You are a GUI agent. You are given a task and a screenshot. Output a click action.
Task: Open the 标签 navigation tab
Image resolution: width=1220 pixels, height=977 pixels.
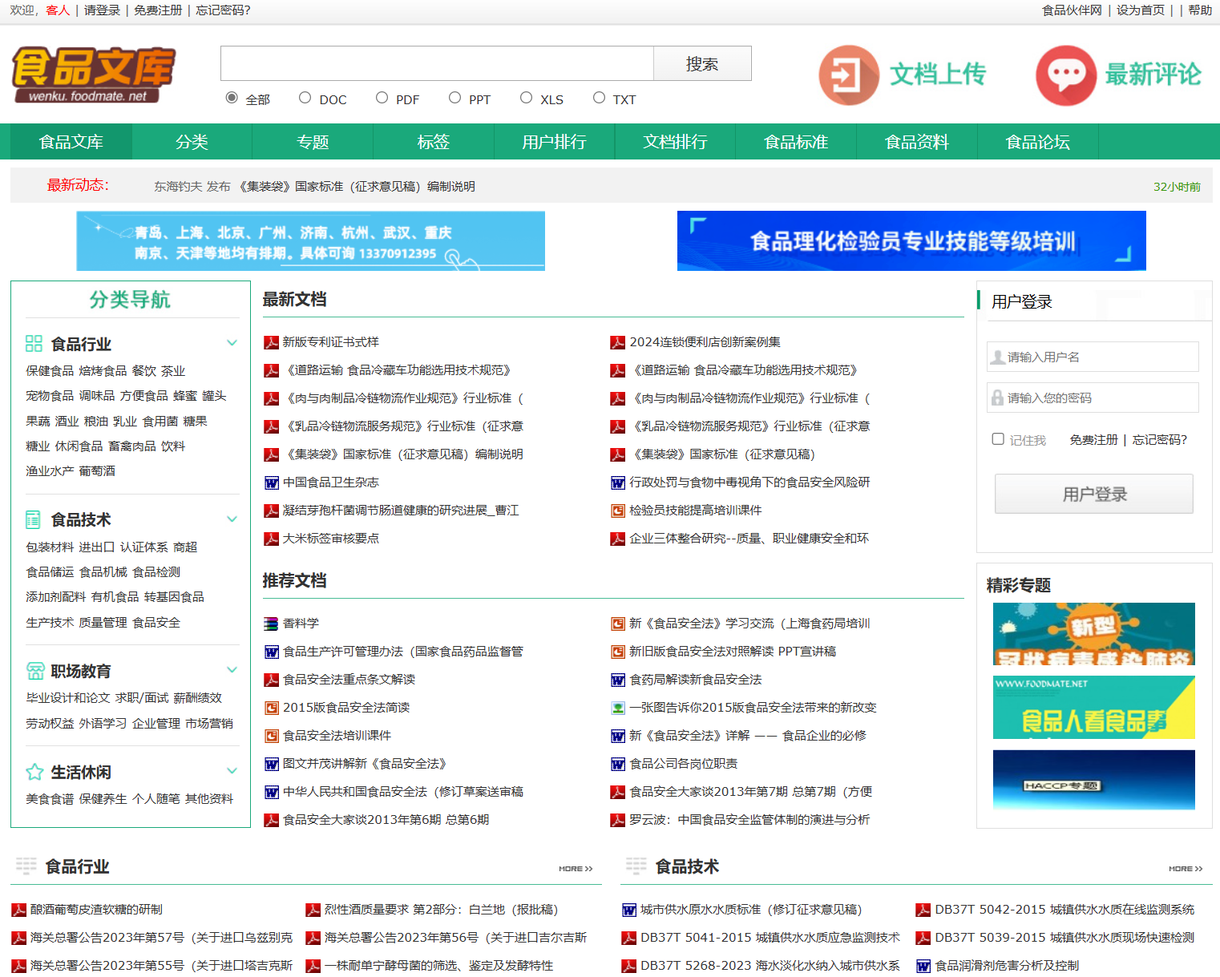434,142
